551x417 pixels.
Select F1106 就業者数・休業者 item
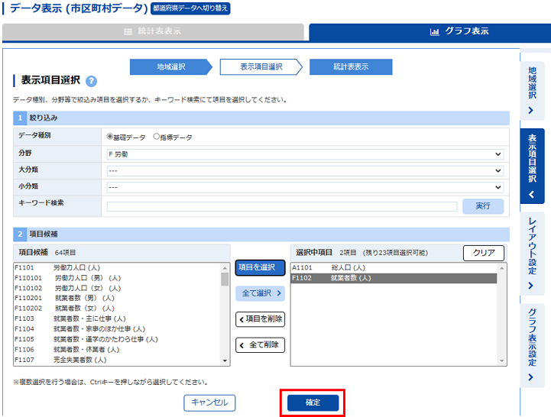click(x=118, y=350)
